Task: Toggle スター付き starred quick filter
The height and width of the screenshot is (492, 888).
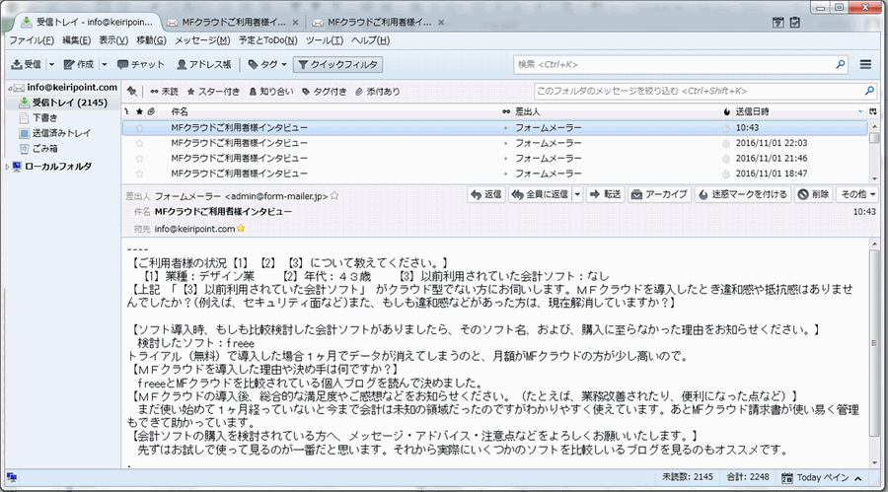Action: (x=213, y=91)
